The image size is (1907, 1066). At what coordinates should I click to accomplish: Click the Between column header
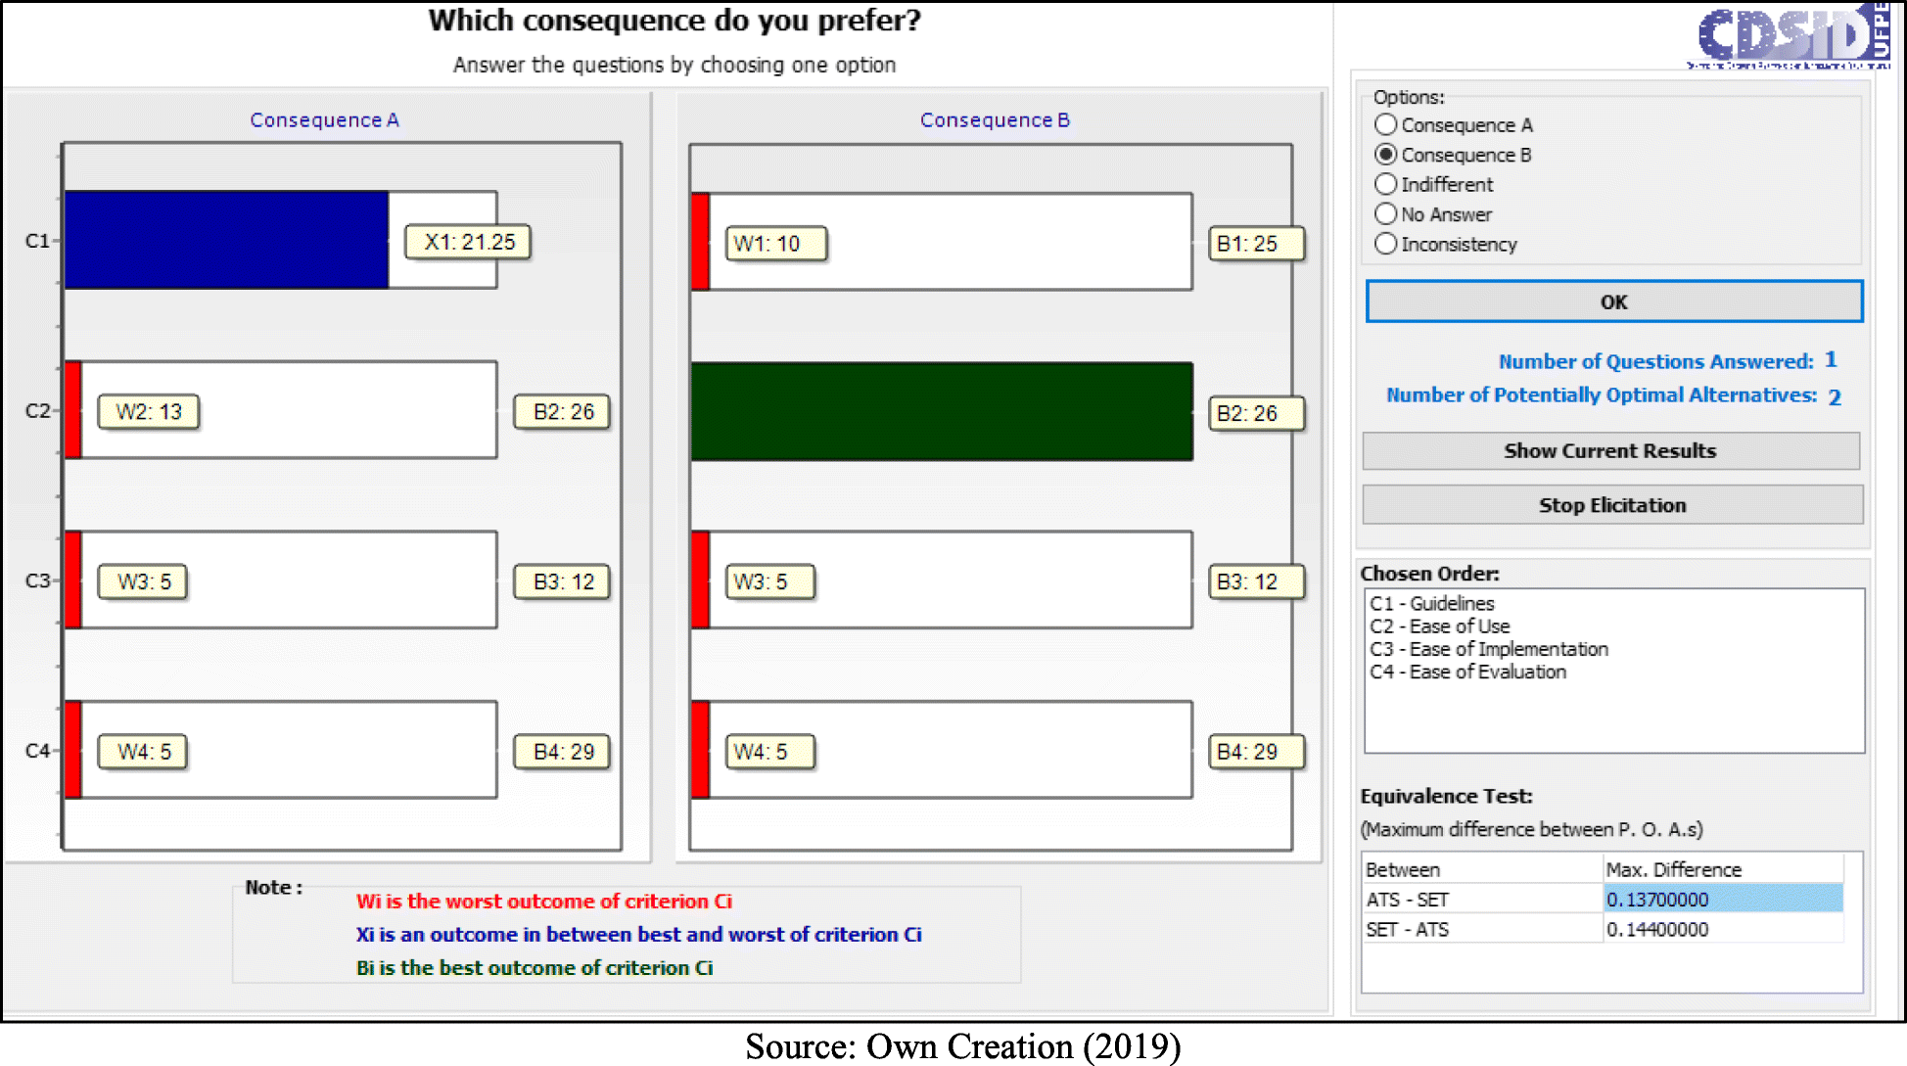(x=1482, y=869)
